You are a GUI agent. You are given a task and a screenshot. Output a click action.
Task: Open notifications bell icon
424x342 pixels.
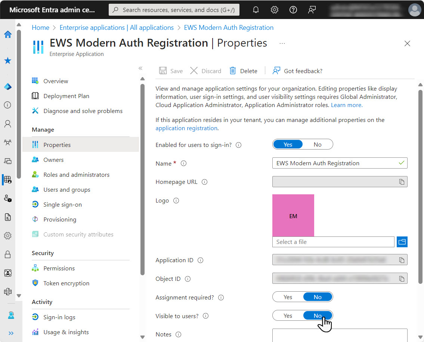256,10
